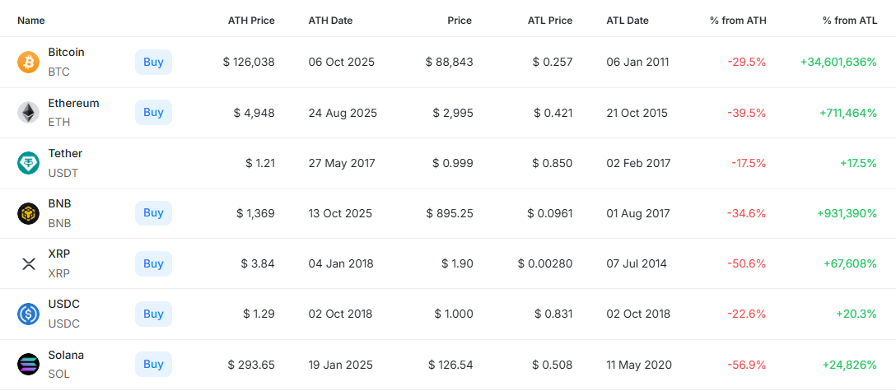Open the Tether name link
Screen dimensions: 896x391
tap(65, 154)
